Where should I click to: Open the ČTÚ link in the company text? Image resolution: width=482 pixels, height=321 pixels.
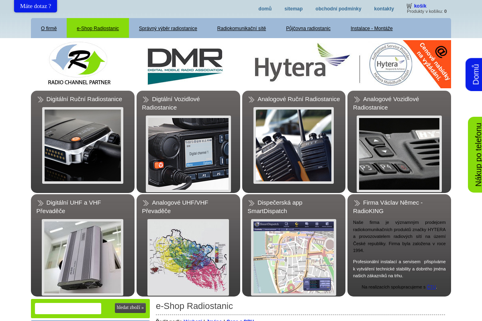tap(431, 287)
